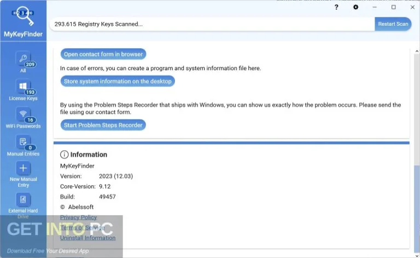This screenshot has height=258, width=420.
Task: Click the Restart Scan button
Action: 393,24
